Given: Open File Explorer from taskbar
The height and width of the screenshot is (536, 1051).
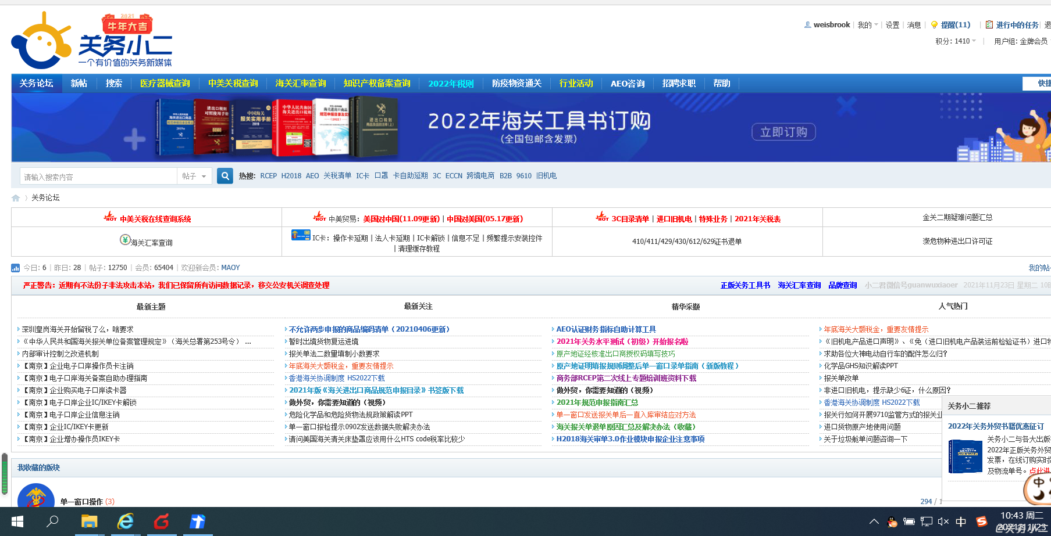Looking at the screenshot, I should pyautogui.click(x=89, y=521).
